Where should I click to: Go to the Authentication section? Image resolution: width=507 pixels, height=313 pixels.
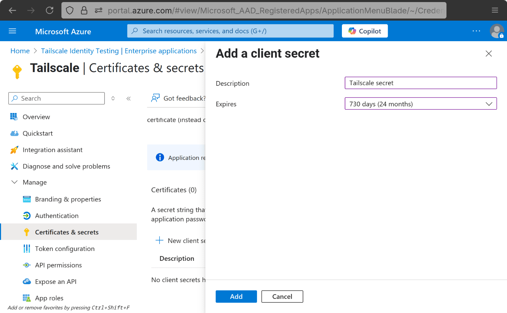(x=56, y=216)
